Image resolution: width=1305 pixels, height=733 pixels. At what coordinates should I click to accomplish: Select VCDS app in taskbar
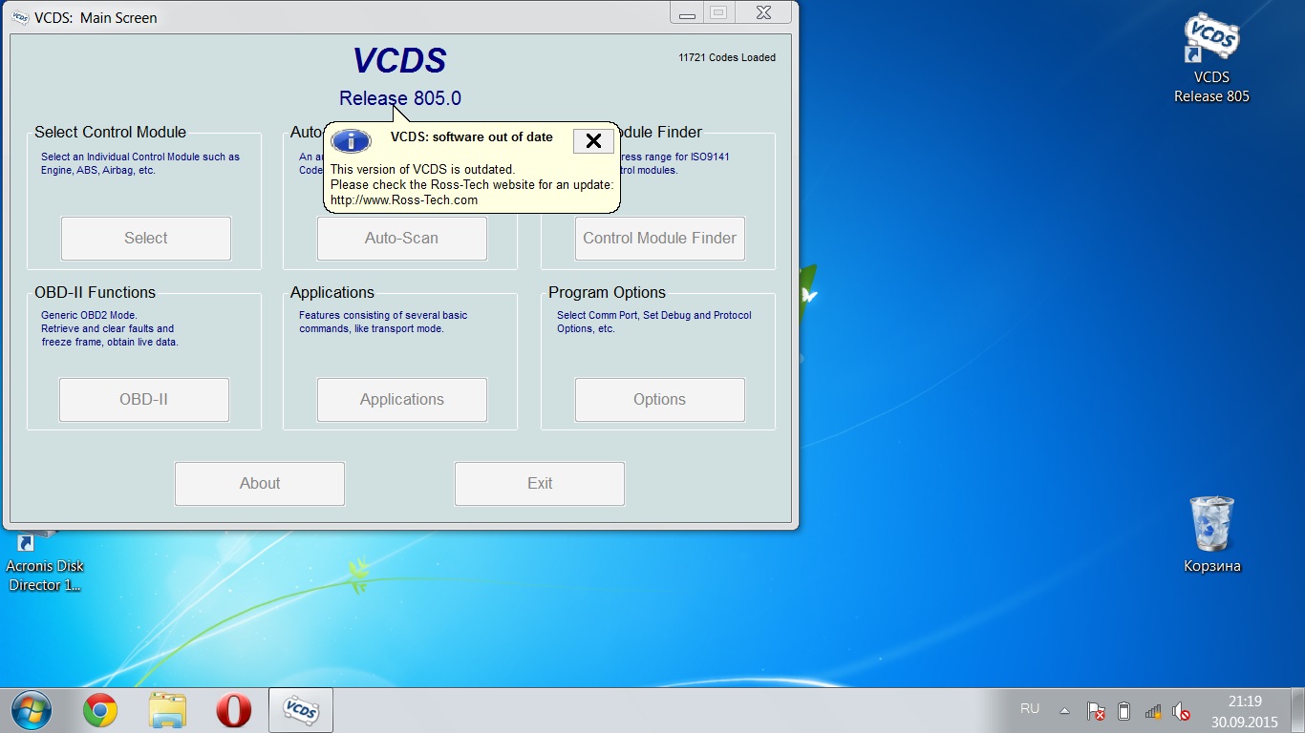click(x=301, y=711)
